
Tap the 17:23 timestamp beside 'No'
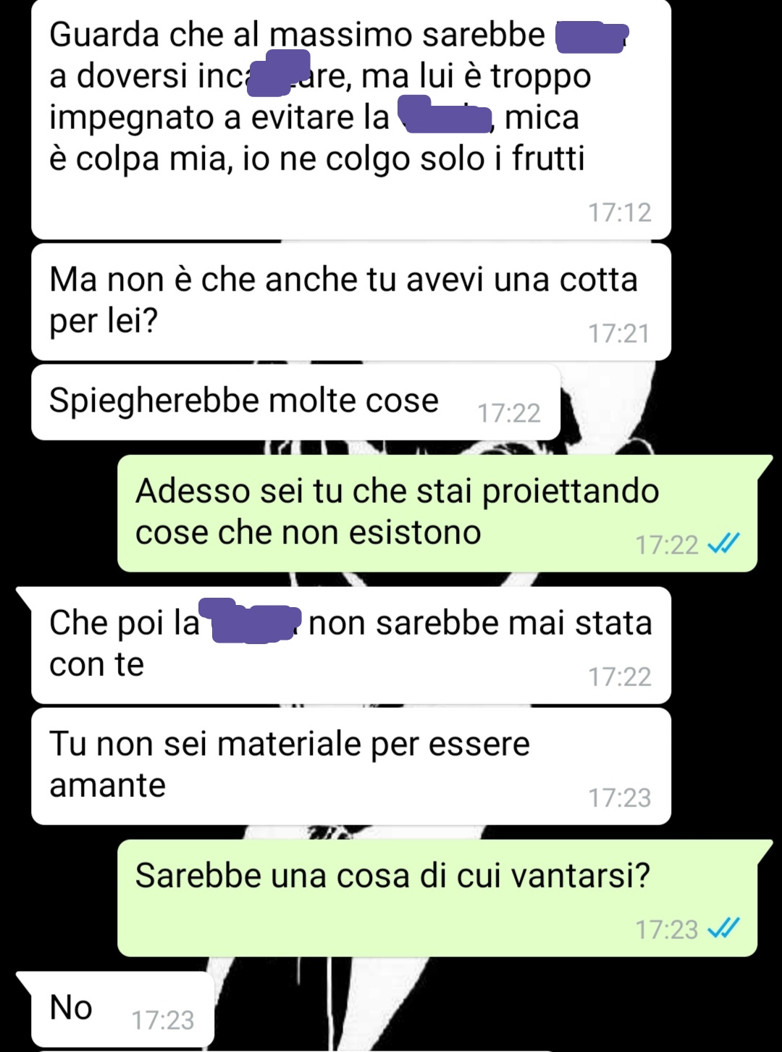point(163,1020)
